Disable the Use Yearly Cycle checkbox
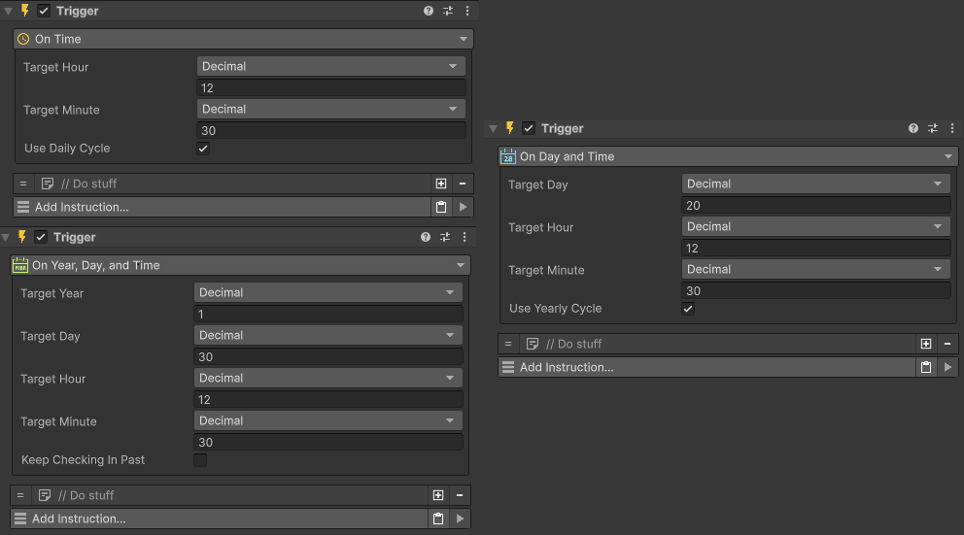 click(x=688, y=309)
